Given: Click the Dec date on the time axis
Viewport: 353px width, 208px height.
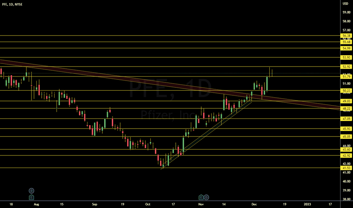Looking at the screenshot, I should tap(254, 204).
